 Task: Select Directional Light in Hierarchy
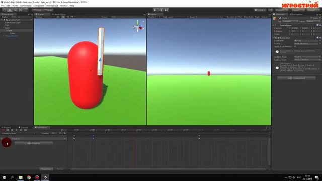point(13,22)
